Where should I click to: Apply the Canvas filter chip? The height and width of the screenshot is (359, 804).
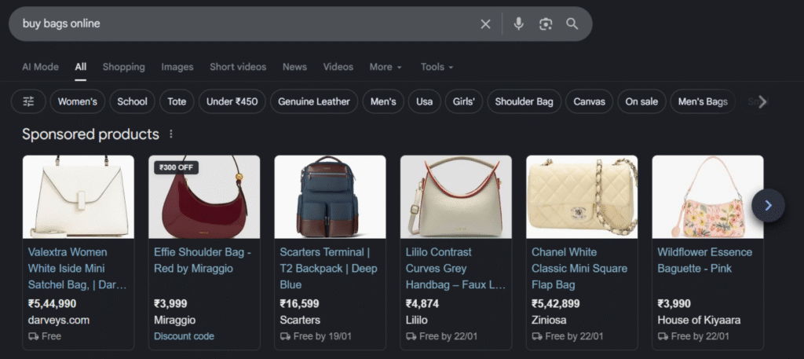pyautogui.click(x=589, y=101)
